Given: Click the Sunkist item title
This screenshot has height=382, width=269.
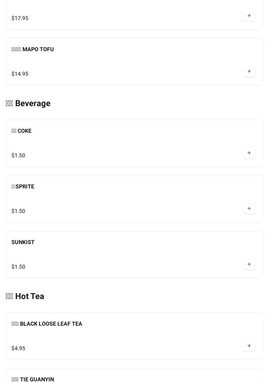Looking at the screenshot, I should coord(23,242).
